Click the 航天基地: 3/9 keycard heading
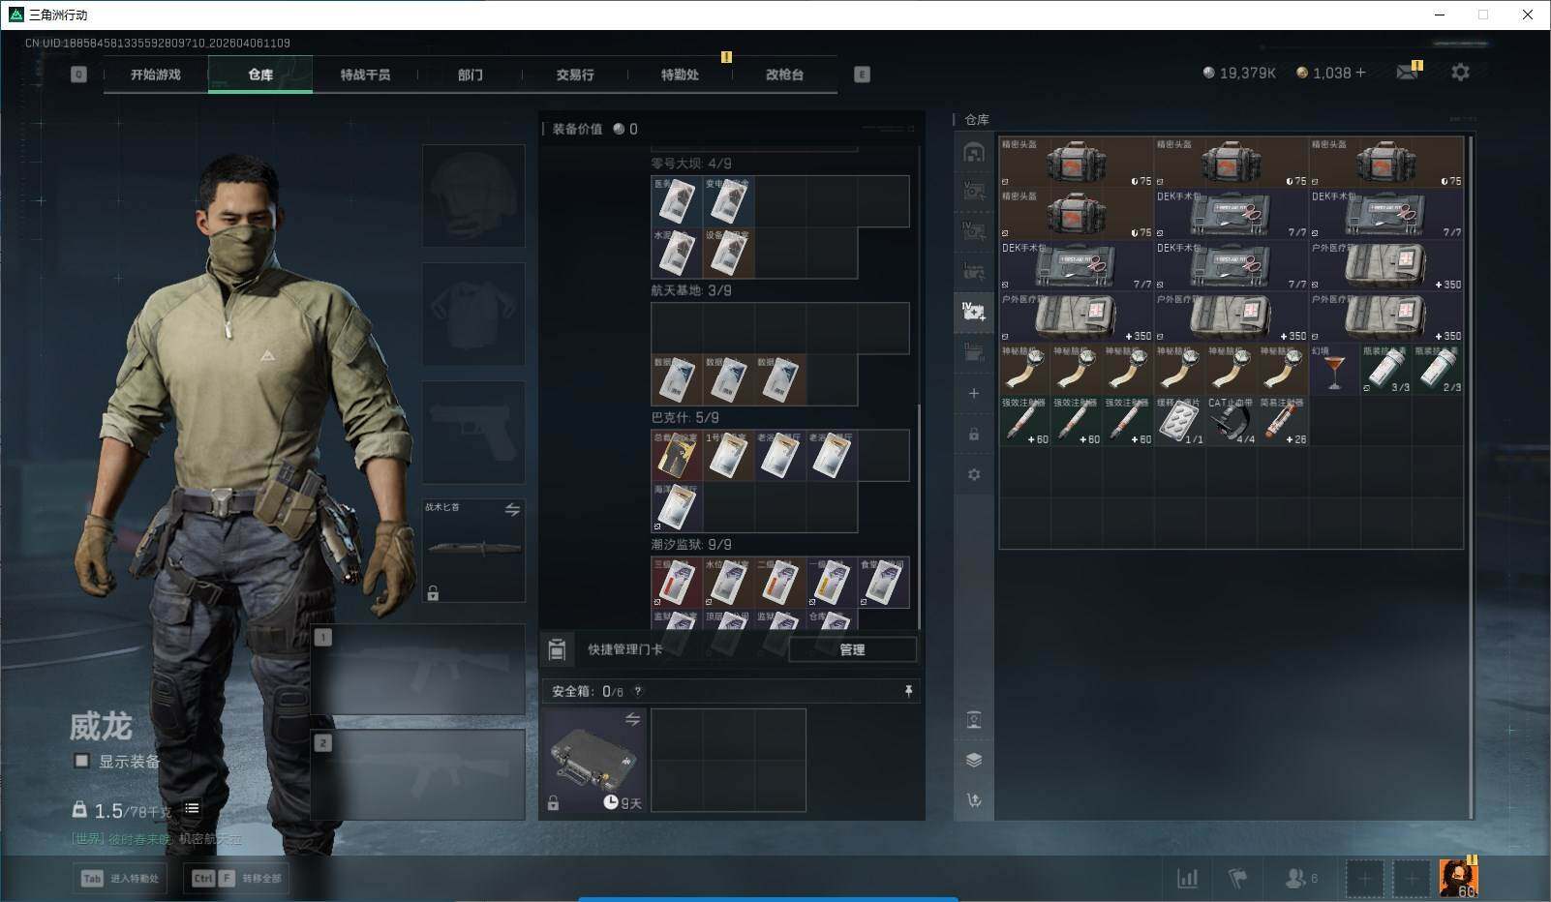 (691, 290)
